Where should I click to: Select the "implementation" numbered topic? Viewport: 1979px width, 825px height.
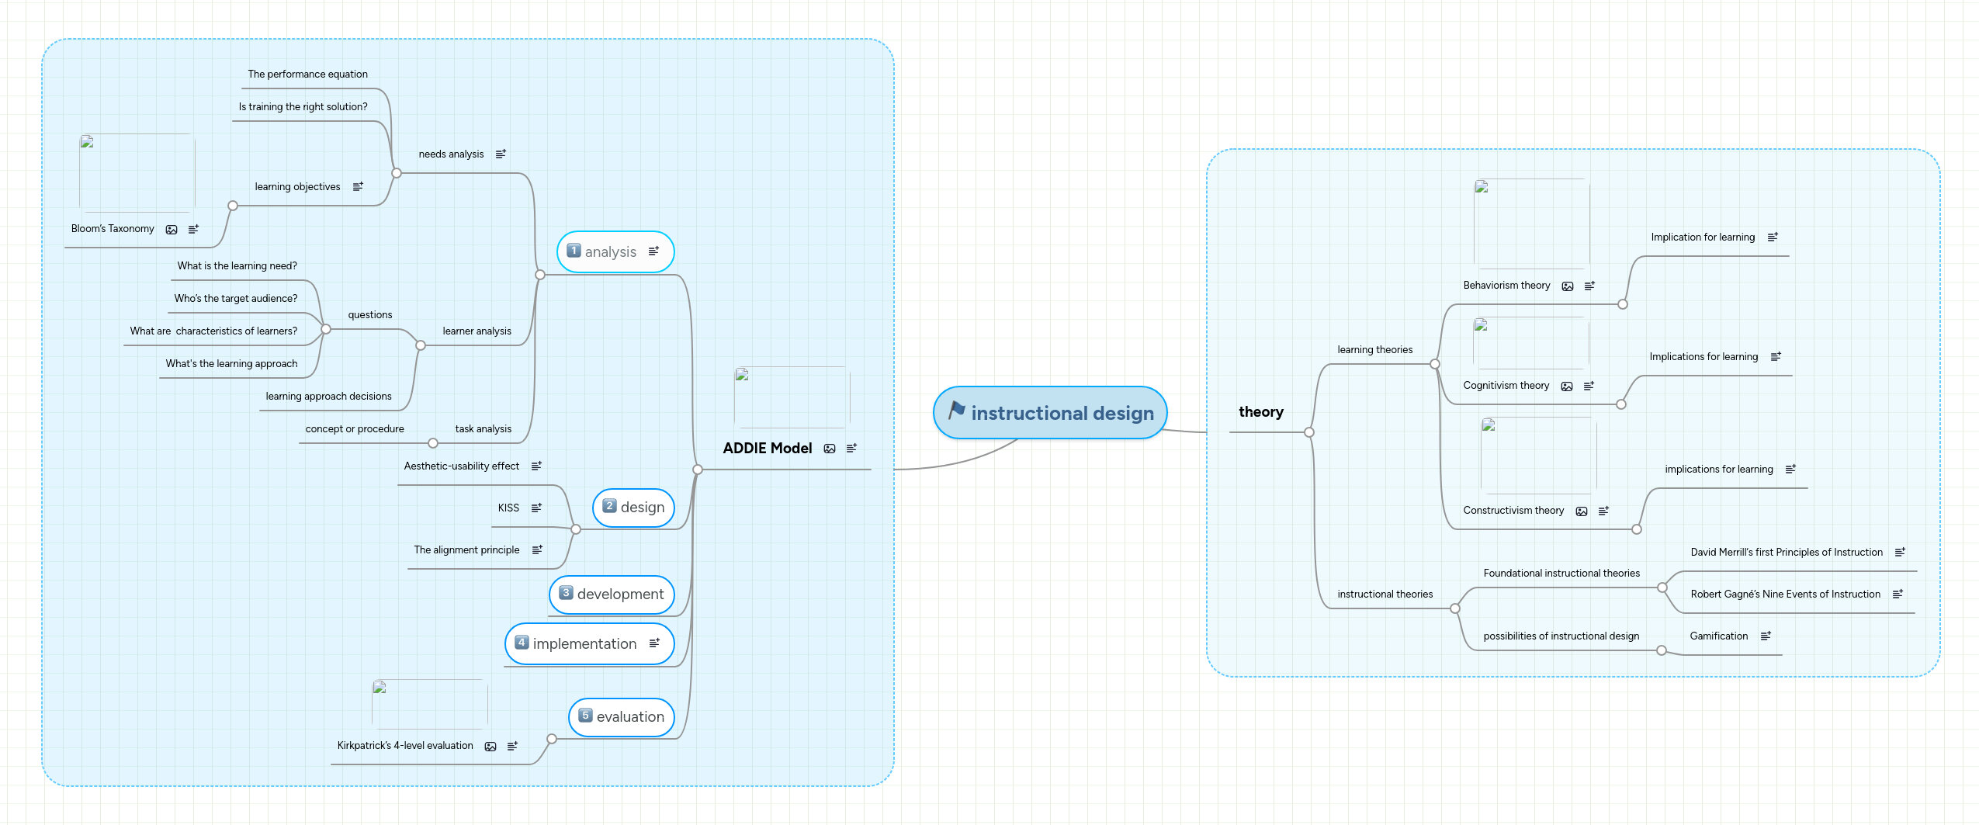pyautogui.click(x=589, y=643)
